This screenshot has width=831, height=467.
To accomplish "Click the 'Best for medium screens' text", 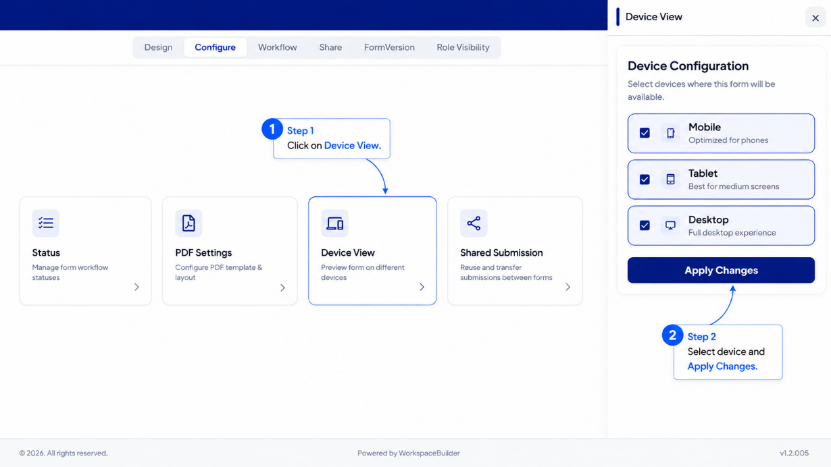I will (x=734, y=186).
